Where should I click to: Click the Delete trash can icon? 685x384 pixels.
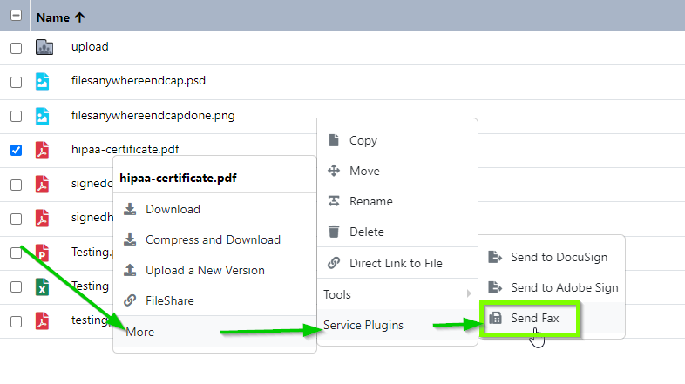(x=333, y=232)
